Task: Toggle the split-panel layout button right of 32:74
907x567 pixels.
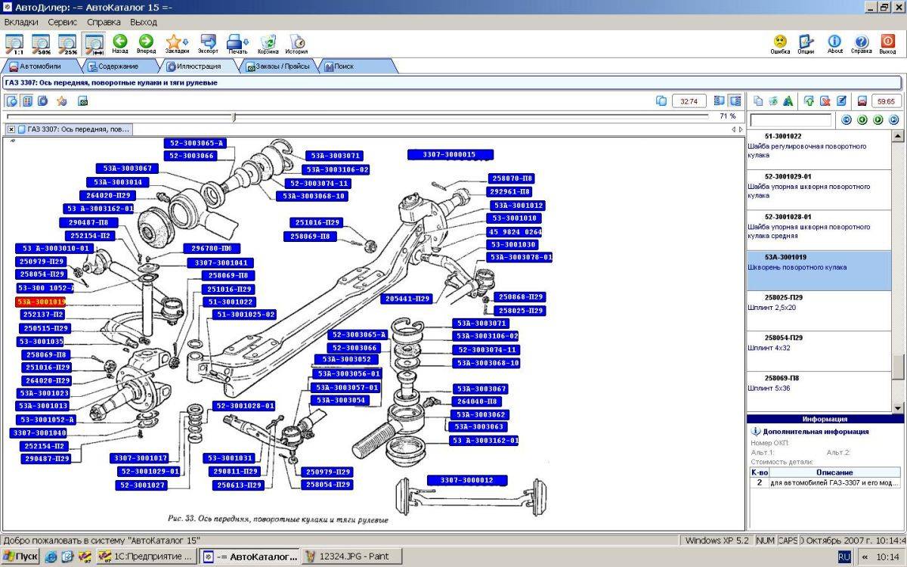Action: point(735,101)
